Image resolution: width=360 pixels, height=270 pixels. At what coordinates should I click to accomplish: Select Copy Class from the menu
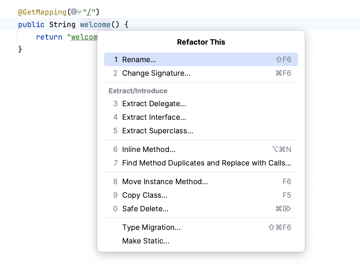point(145,195)
